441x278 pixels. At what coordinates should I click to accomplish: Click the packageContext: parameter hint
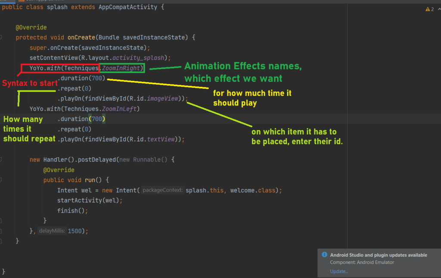click(162, 190)
